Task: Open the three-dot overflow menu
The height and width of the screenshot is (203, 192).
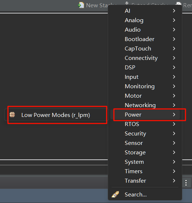Action: pyautogui.click(x=186, y=183)
